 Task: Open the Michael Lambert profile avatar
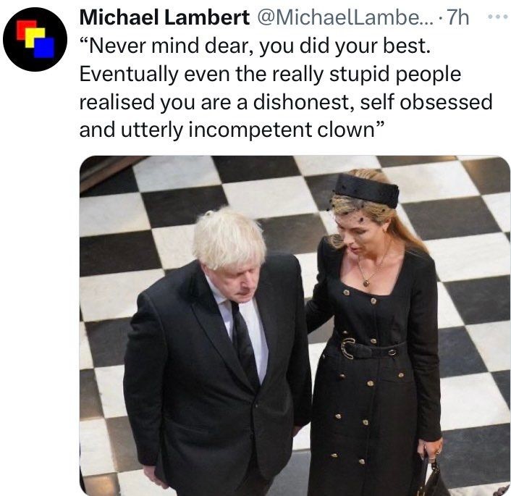point(35,39)
